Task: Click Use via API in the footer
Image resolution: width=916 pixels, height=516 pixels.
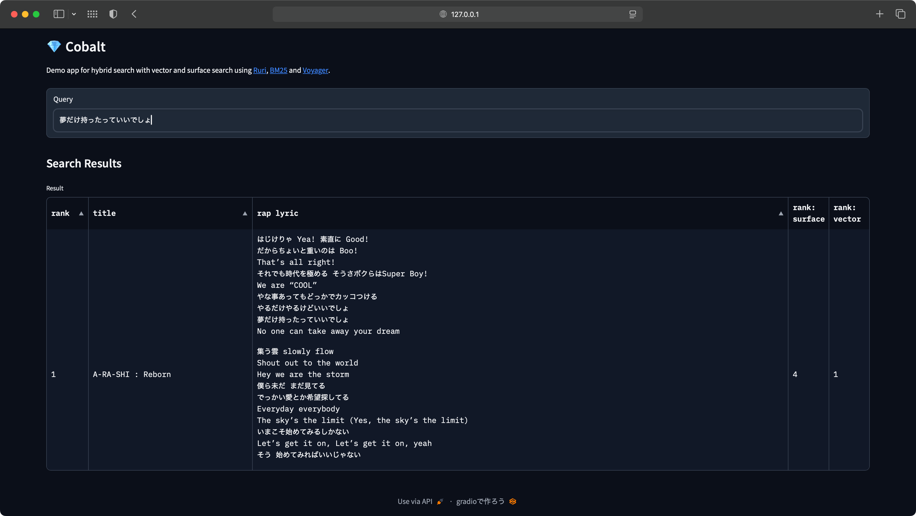Action: [415, 501]
